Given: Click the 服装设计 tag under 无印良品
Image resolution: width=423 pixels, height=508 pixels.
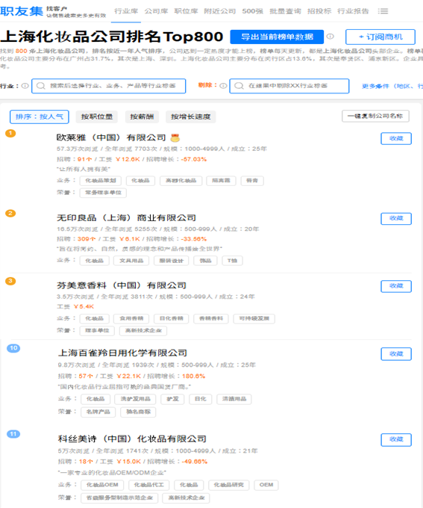Looking at the screenshot, I should (171, 261).
